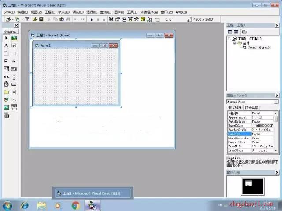Click the Find binoculars icon
Image resolution: width=282 pixels, height=211 pixels.
(x=68, y=19)
